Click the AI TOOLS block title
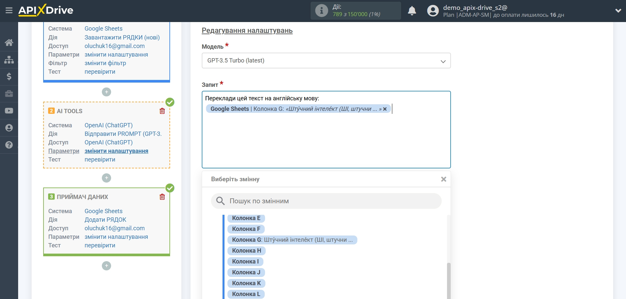Viewport: 626px width, 299px height. [70, 111]
